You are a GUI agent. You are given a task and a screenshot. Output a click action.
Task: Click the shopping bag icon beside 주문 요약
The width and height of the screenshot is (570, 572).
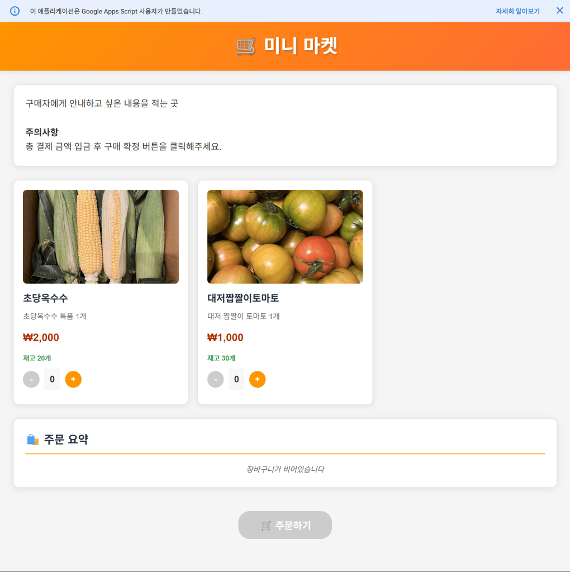click(32, 440)
